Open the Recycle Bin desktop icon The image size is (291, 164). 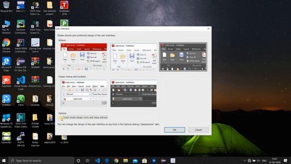6,7
